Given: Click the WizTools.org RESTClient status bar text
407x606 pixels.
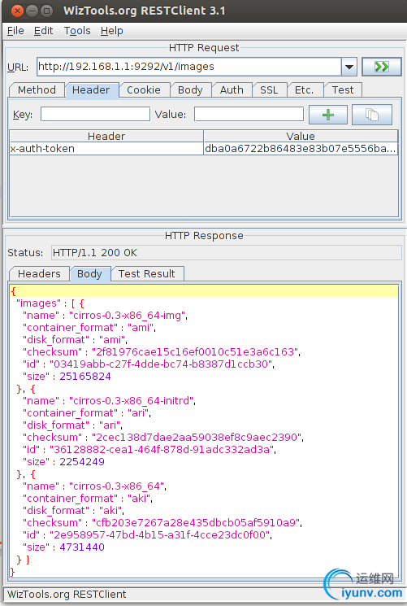Looking at the screenshot, I should 67,595.
